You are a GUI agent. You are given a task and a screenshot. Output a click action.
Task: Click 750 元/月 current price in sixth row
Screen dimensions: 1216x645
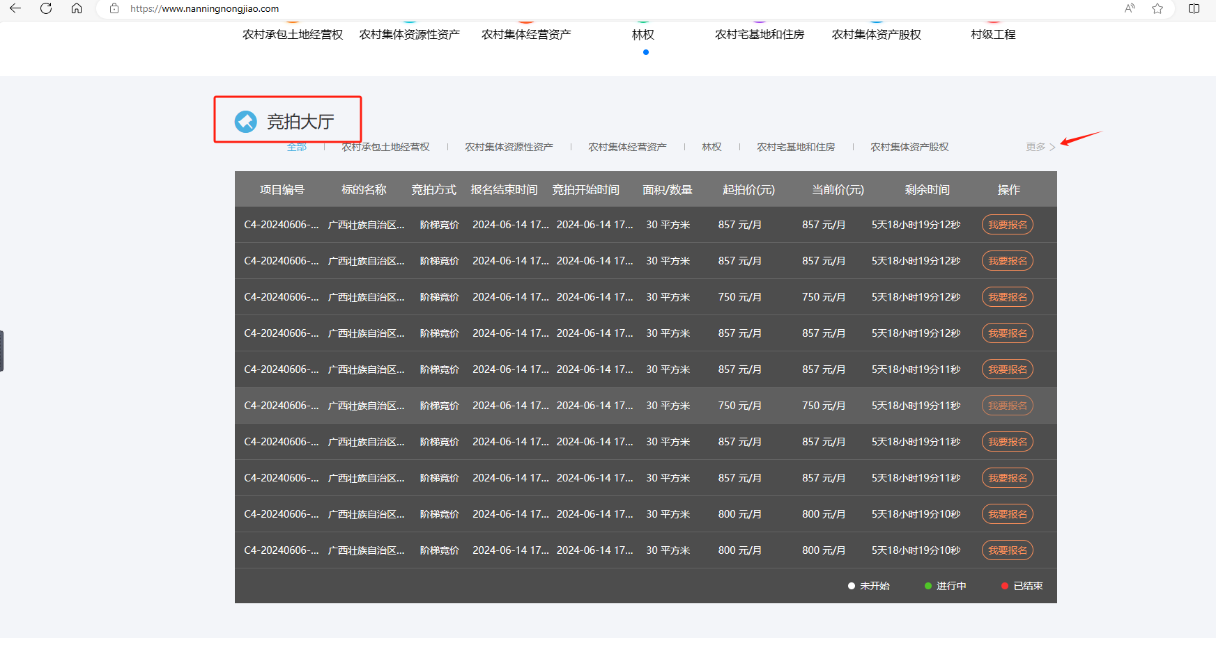[x=824, y=406]
